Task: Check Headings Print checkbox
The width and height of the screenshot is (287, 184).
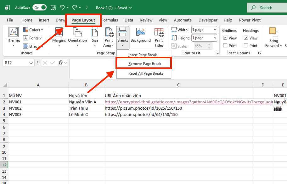Action: 246,45
